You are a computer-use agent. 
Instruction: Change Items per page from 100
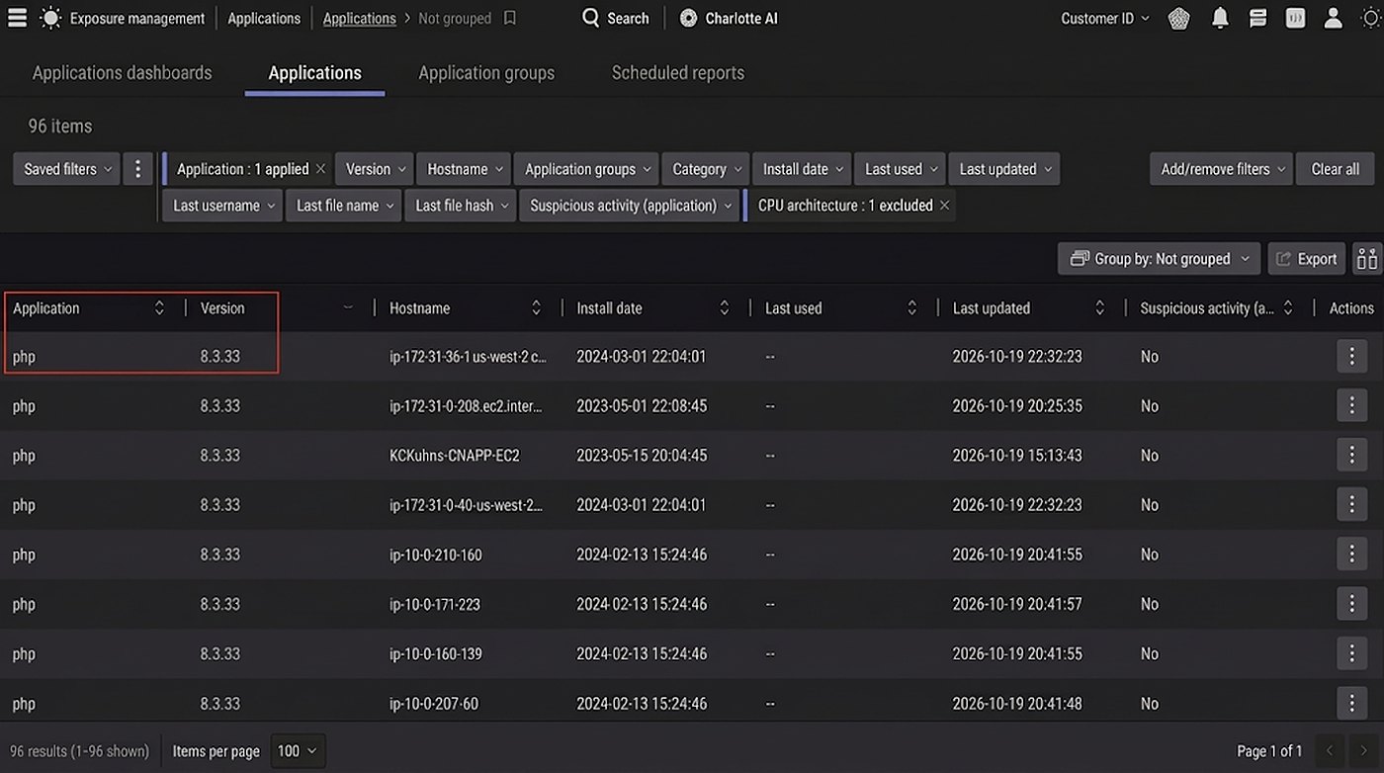(297, 751)
